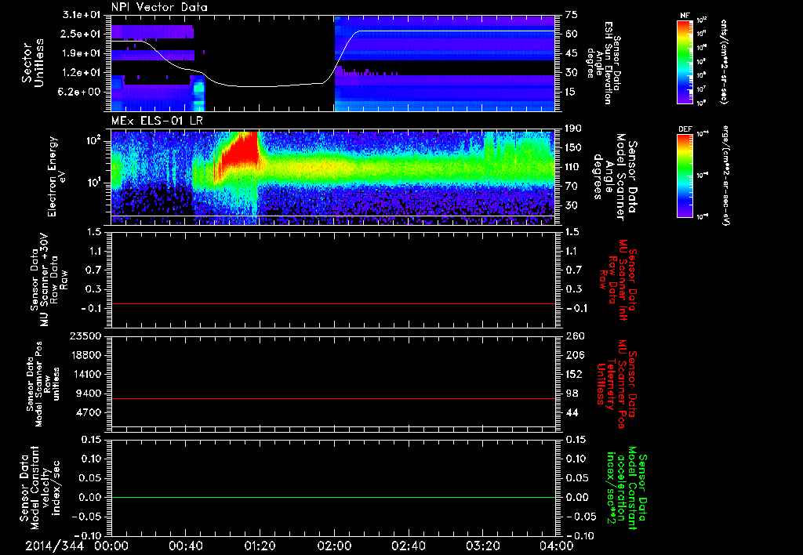Click the "45" sun elevation tick value

[572, 53]
